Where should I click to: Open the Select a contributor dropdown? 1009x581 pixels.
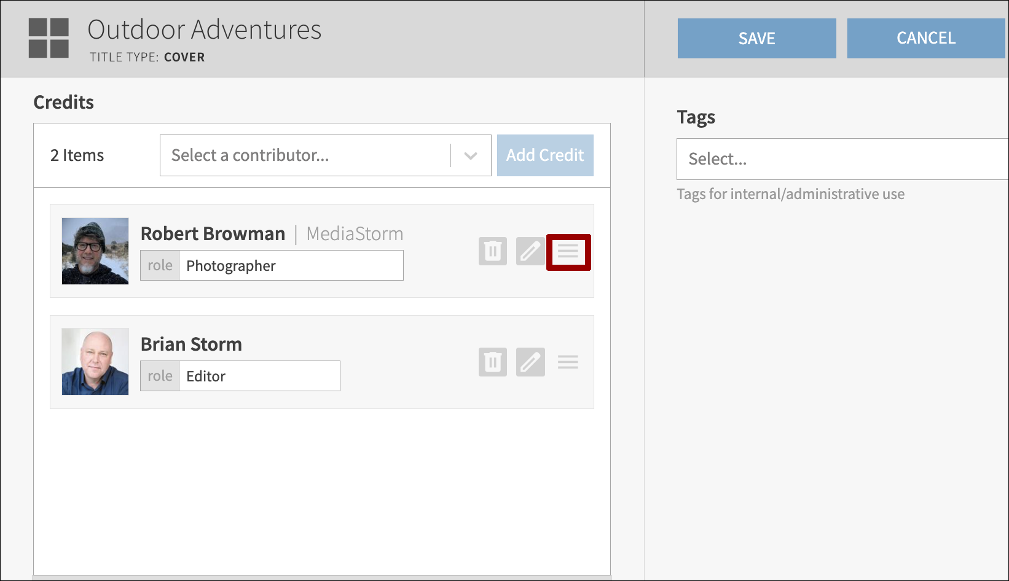304,155
